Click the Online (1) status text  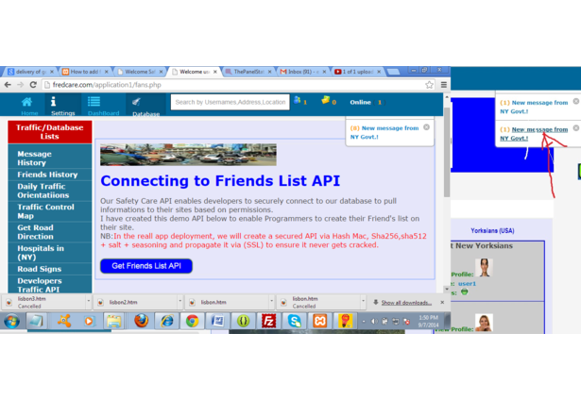click(x=367, y=102)
